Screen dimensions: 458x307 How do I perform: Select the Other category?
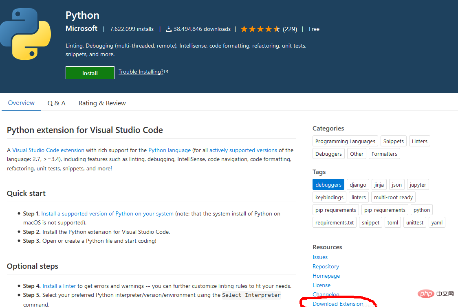pos(357,154)
